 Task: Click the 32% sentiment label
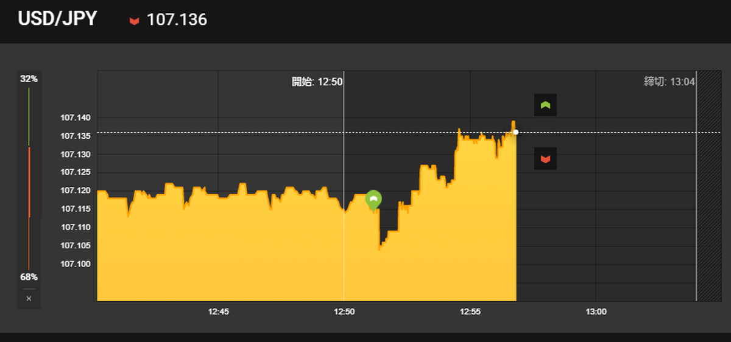pos(29,79)
